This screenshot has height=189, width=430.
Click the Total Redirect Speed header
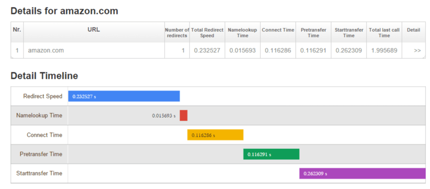[x=207, y=33]
